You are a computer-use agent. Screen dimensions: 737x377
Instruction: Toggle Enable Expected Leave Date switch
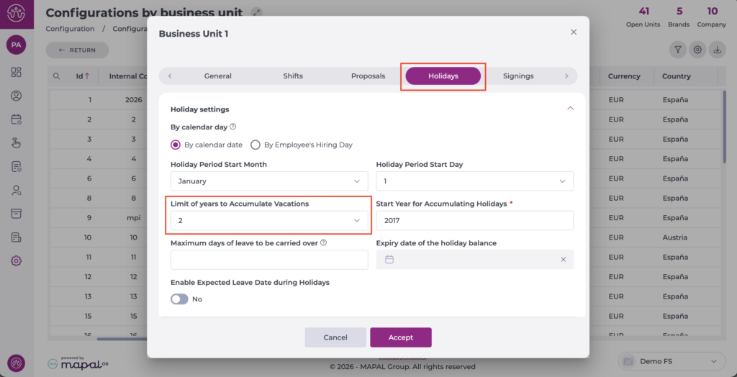(x=179, y=299)
